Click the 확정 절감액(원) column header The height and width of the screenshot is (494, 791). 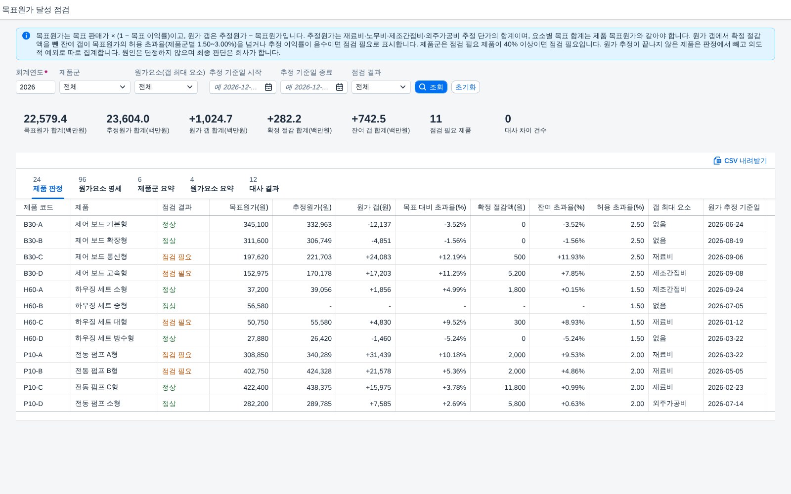[x=500, y=207]
